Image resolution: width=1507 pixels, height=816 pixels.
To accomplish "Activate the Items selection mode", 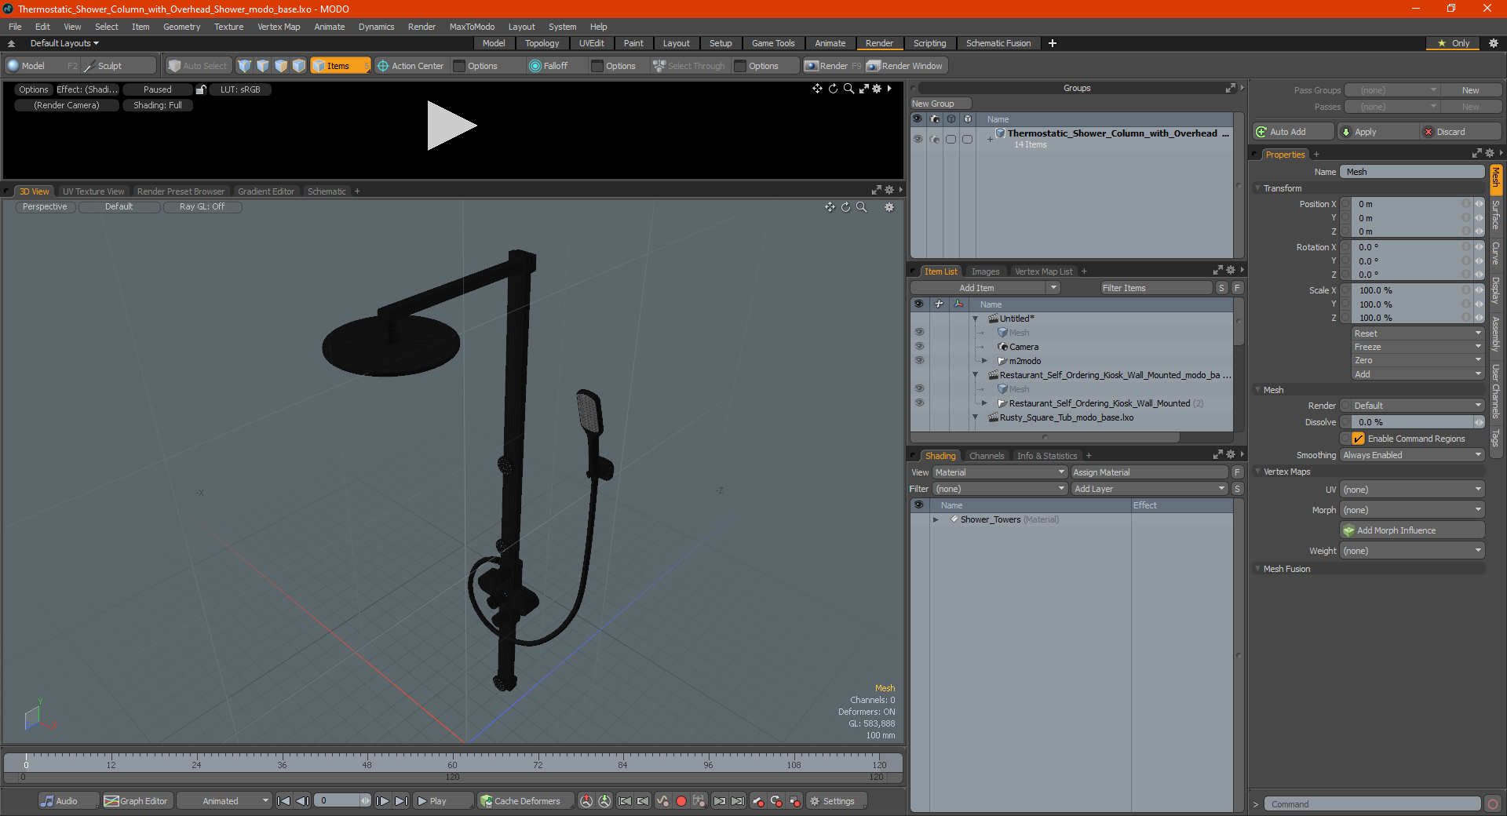I will point(340,66).
